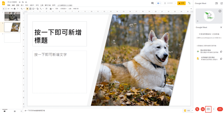The image size is (224, 113).
Task: Open the 版面配置 layout dropdown
Action: tap(63, 9)
